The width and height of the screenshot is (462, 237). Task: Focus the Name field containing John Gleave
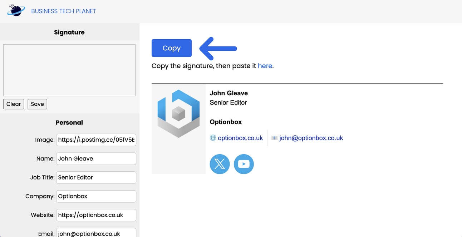(96, 158)
